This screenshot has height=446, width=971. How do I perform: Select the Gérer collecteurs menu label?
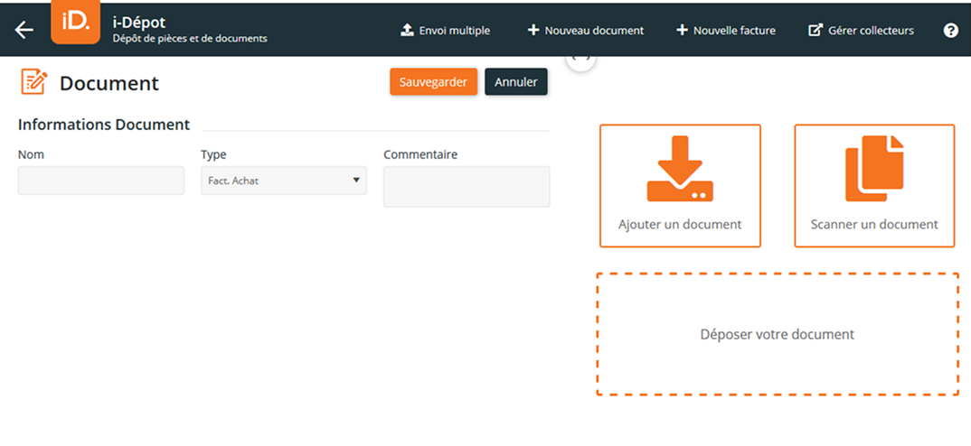(871, 31)
